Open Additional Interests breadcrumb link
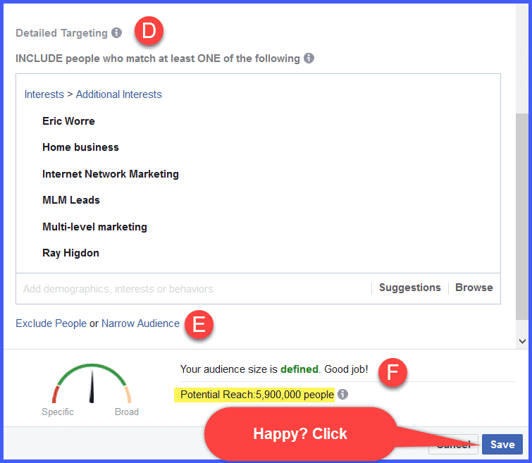The width and height of the screenshot is (532, 463). pyautogui.click(x=118, y=94)
